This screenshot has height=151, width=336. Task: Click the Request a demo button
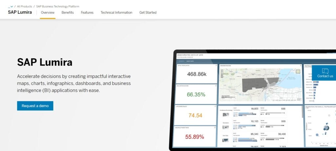pos(35,106)
